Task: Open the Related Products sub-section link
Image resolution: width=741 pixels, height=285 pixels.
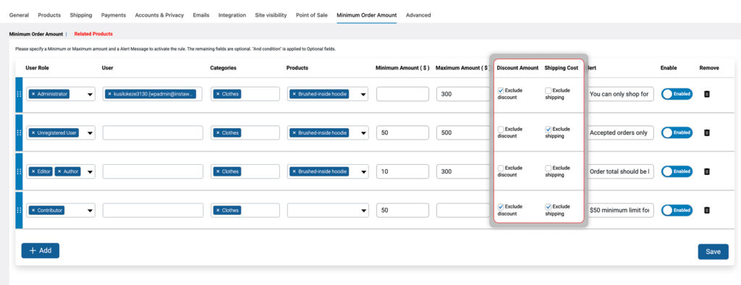Action: click(93, 34)
